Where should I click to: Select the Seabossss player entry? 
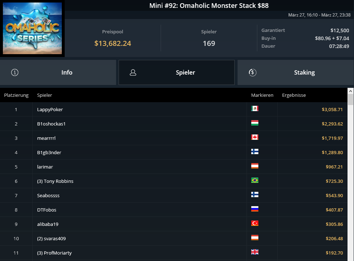[x=174, y=195]
